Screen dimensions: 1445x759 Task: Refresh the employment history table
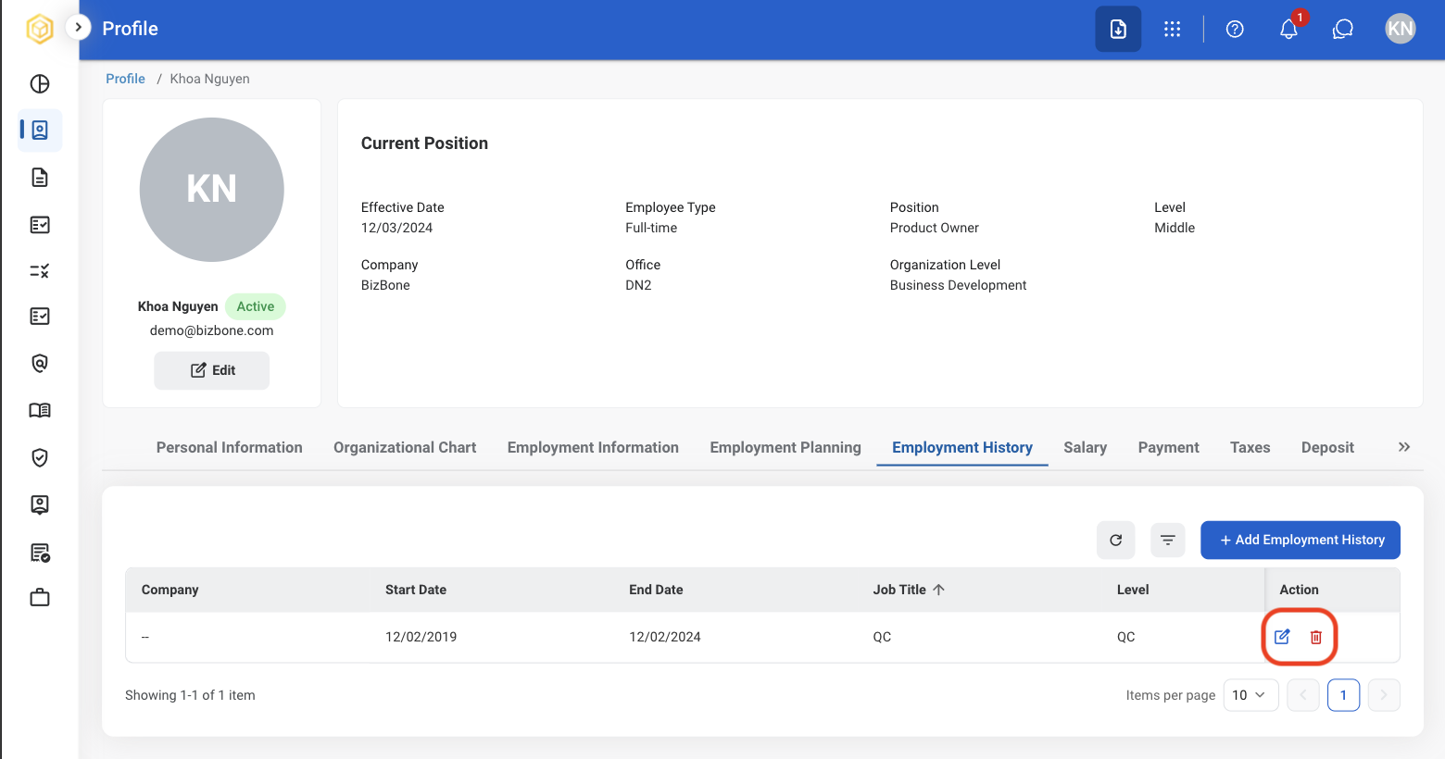pos(1116,540)
